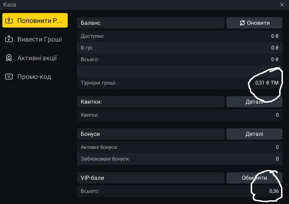Select the Поповнити tab label
Viewport: 289px width, 204px height.
(39, 21)
